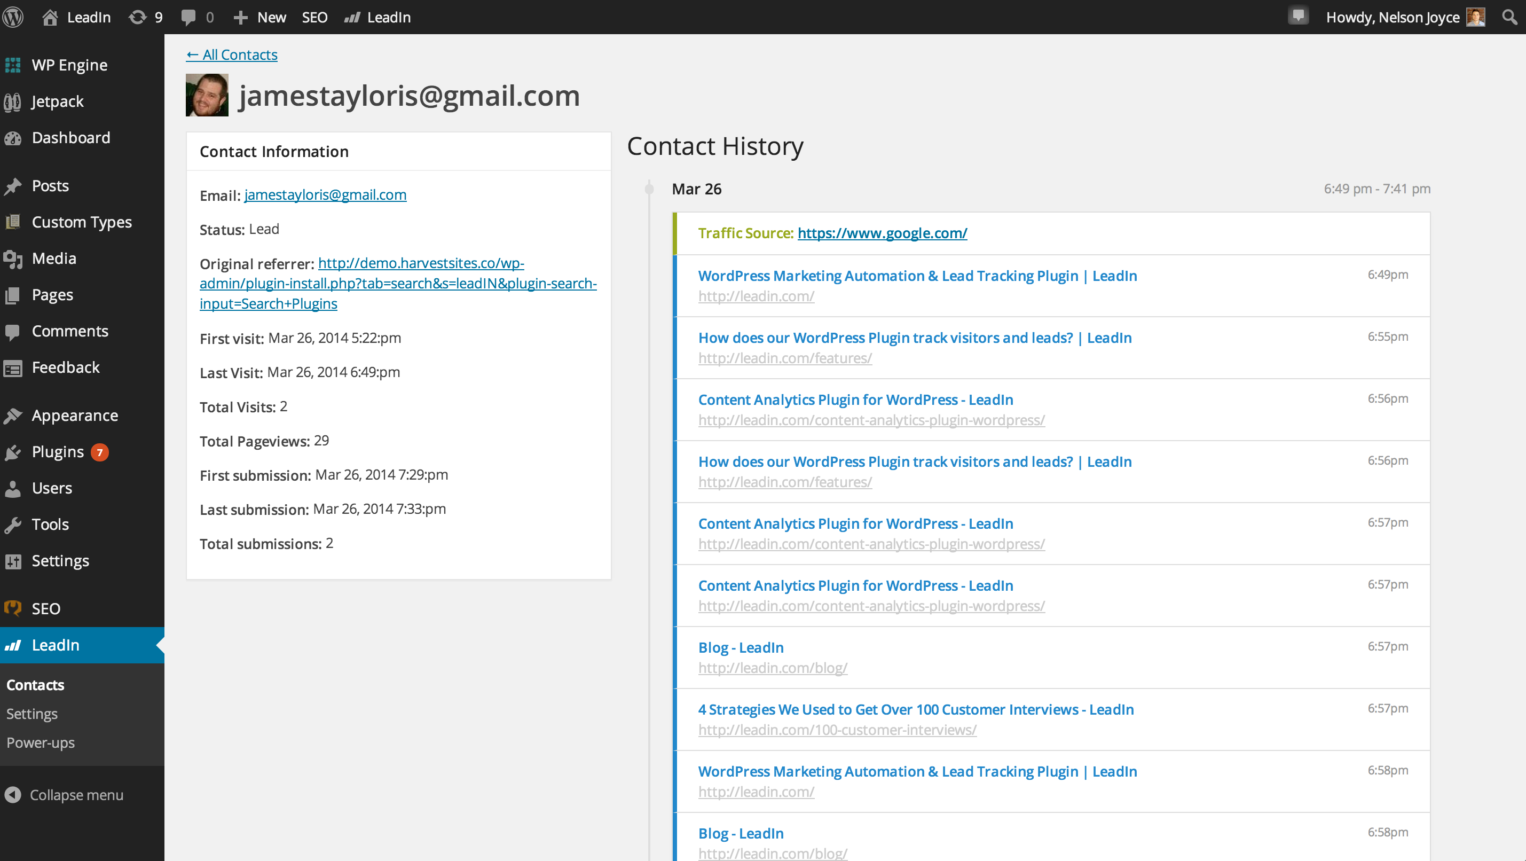This screenshot has width=1526, height=861.
Task: Click the Feedback form icon
Action: [13, 368]
